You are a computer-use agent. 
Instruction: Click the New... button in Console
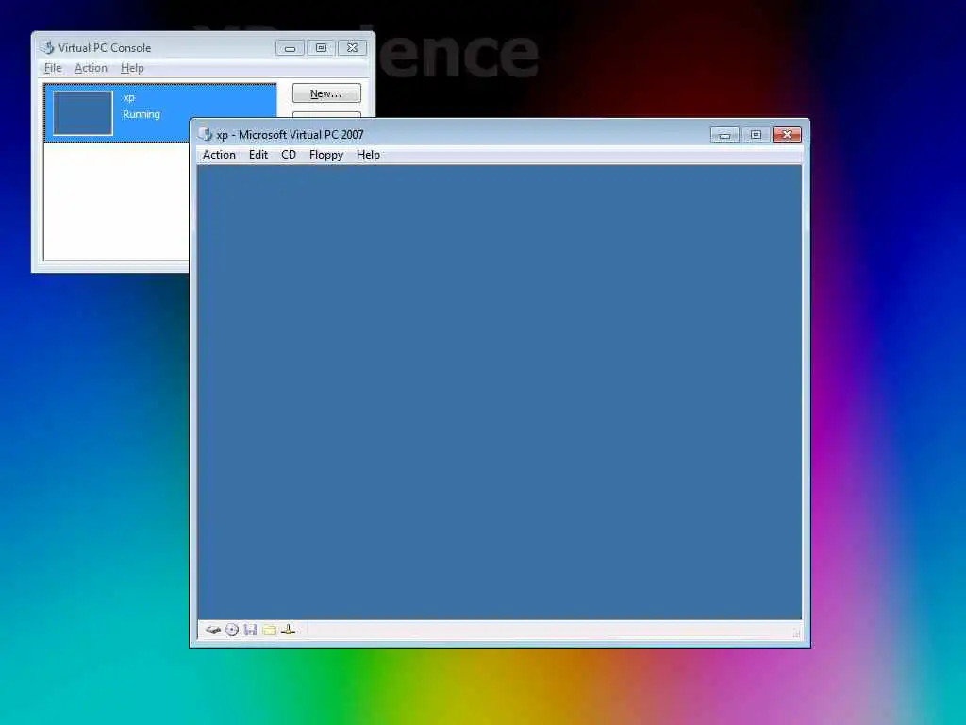tap(326, 93)
